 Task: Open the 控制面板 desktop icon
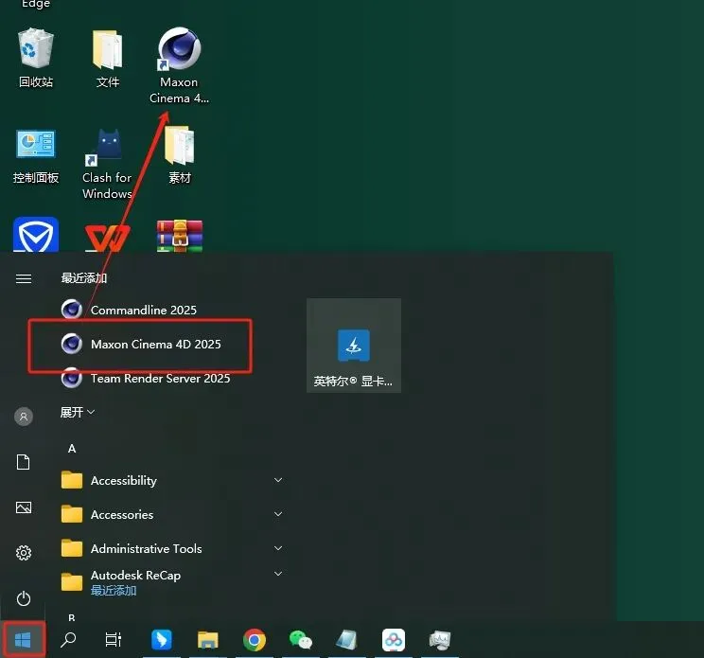[36, 157]
